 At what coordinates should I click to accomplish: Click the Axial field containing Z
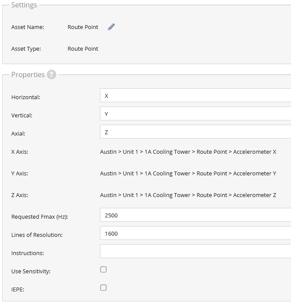tap(195, 132)
